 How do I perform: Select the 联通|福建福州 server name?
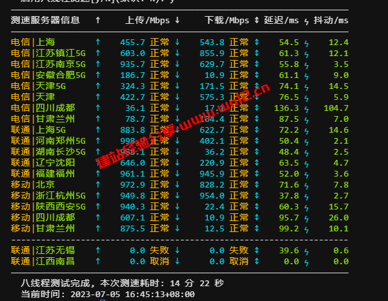click(43, 174)
